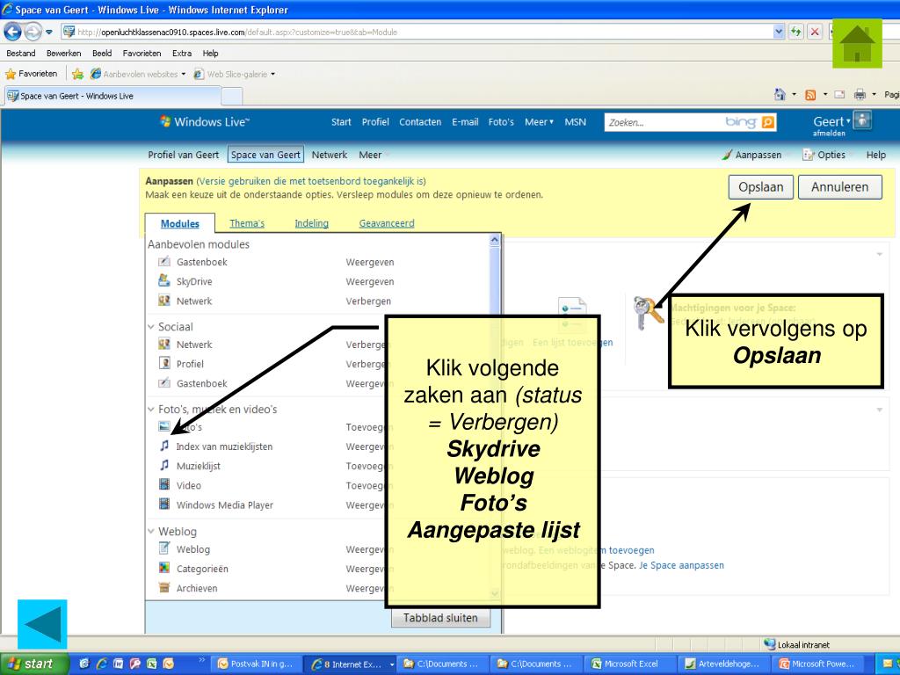Click the Je Space aanpassen link

pyautogui.click(x=681, y=565)
